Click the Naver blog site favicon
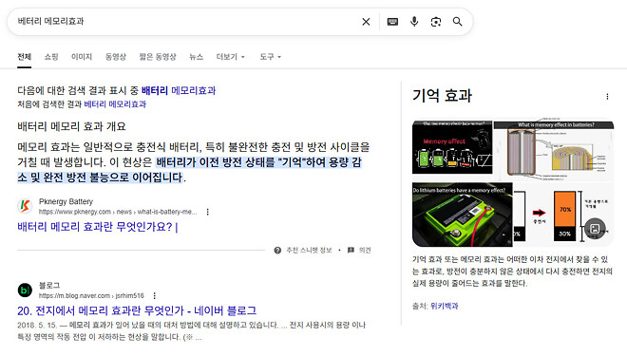The width and height of the screenshot is (627, 356). pyautogui.click(x=25, y=290)
